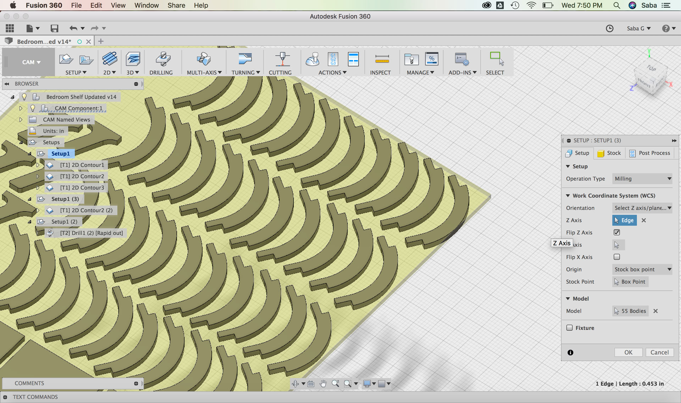681x403 pixels.
Task: Select the Pan hand tool
Action: pos(323,384)
